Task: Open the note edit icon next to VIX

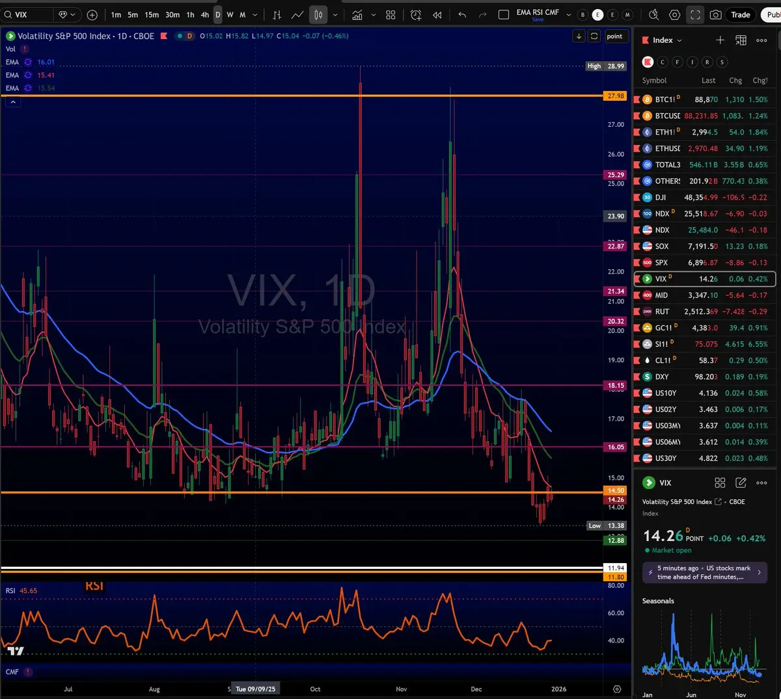Action: [741, 482]
